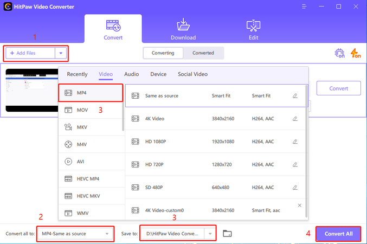Viewport: 367px width, 244px height.
Task: Select the Audio format tab
Action: (x=131, y=74)
